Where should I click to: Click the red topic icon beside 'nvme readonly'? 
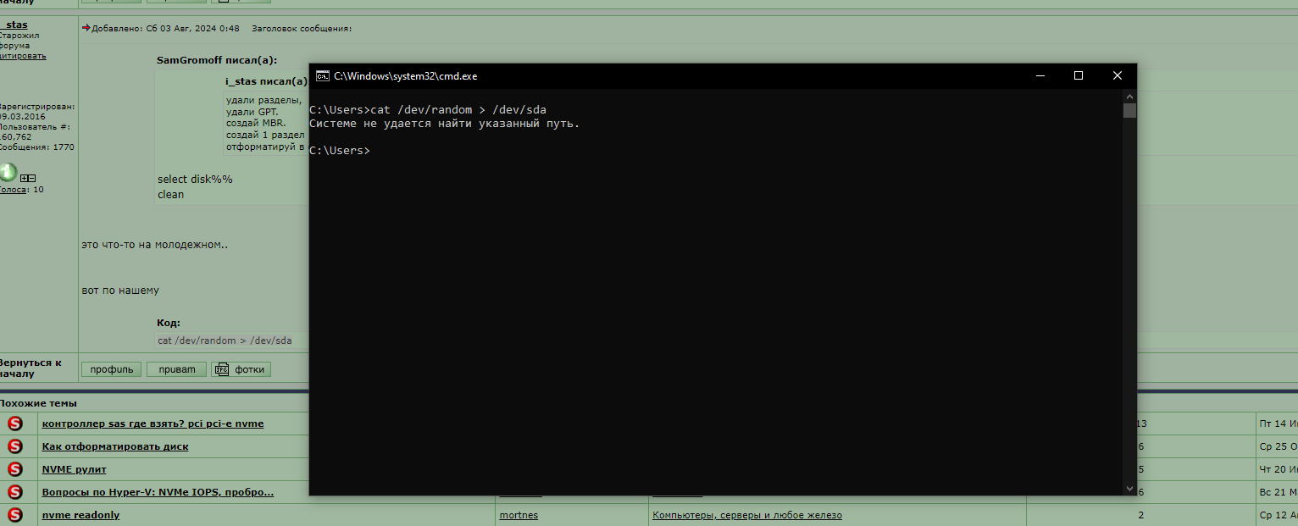15,515
